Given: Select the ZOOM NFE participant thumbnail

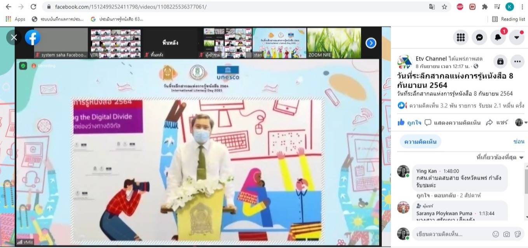Looking at the screenshot, I should tap(334, 43).
